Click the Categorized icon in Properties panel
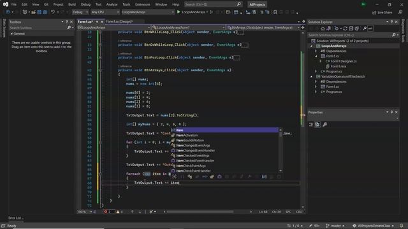This screenshot has height=229, width=408. [311, 125]
